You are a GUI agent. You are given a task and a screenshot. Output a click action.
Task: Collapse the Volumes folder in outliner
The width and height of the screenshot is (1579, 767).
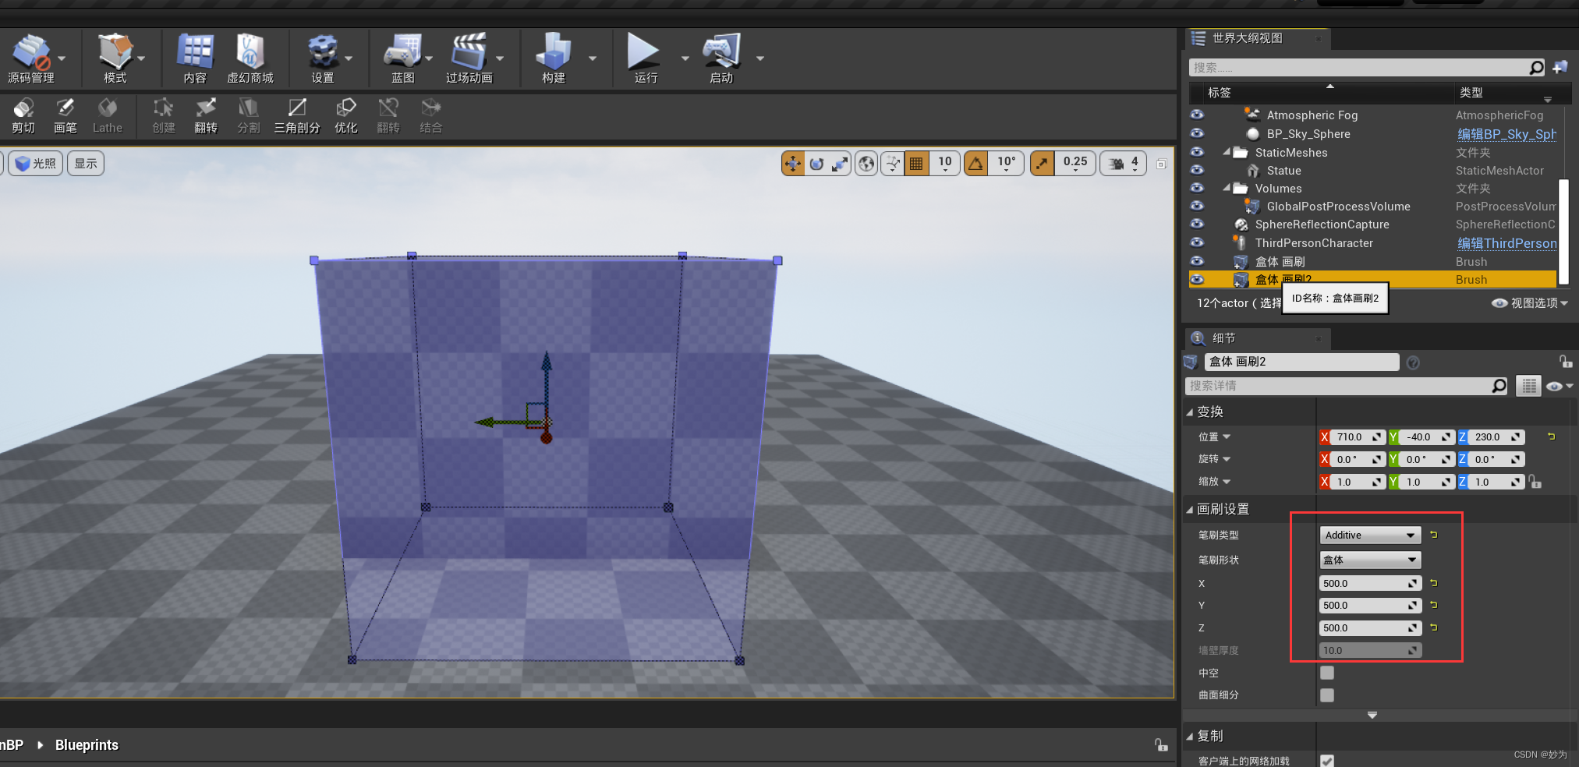tap(1227, 188)
